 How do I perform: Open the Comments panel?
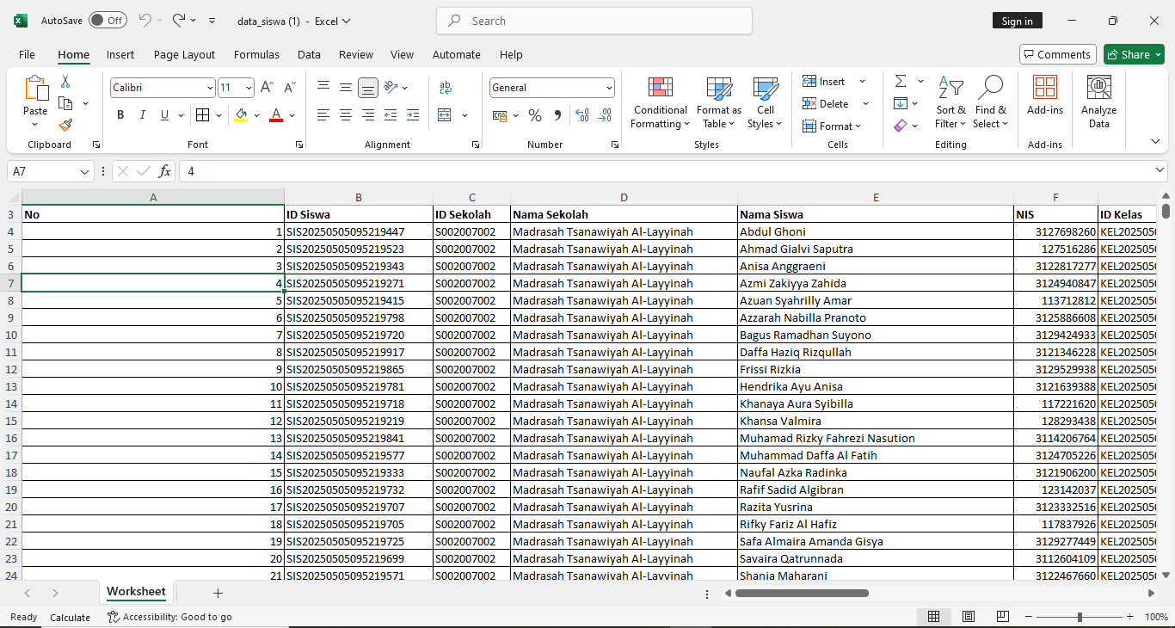click(1057, 53)
